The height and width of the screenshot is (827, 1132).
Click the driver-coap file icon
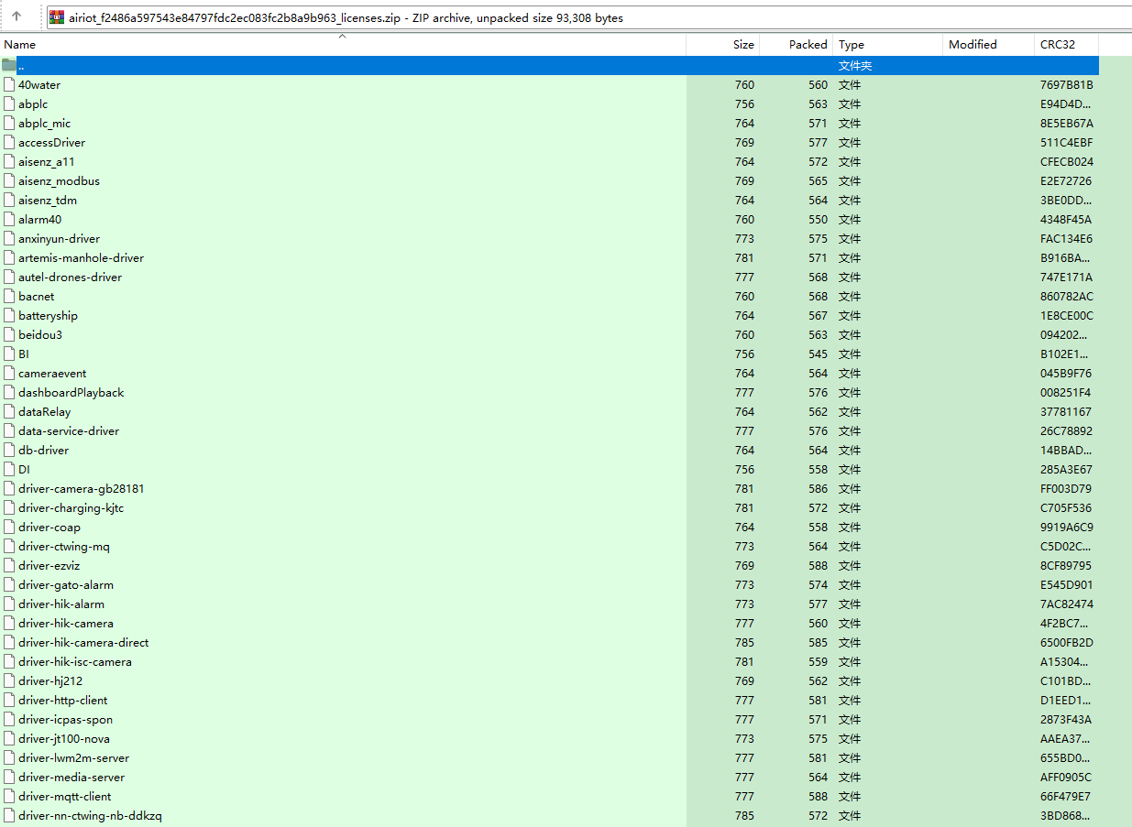pyautogui.click(x=9, y=527)
